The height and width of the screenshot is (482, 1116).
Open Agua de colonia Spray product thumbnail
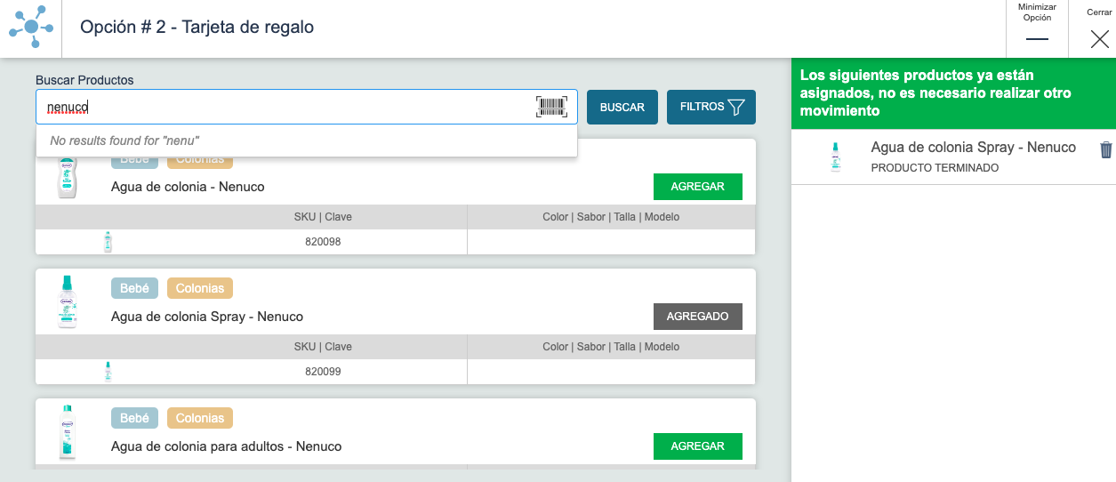[x=68, y=302]
